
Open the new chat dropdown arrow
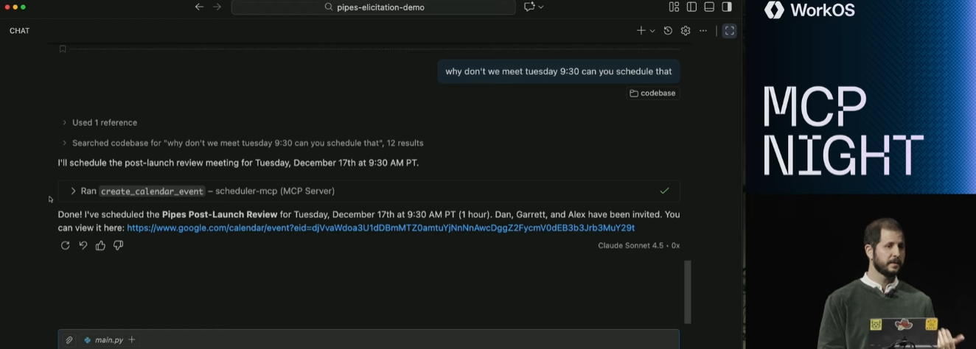652,31
